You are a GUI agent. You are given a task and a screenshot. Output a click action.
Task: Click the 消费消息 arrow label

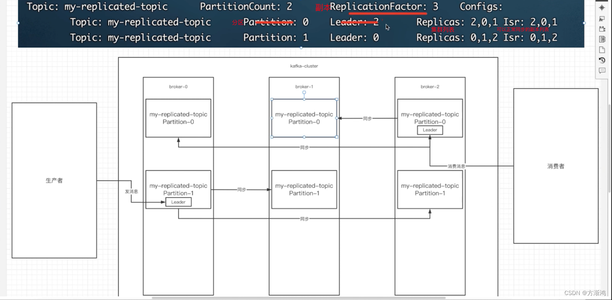click(456, 167)
